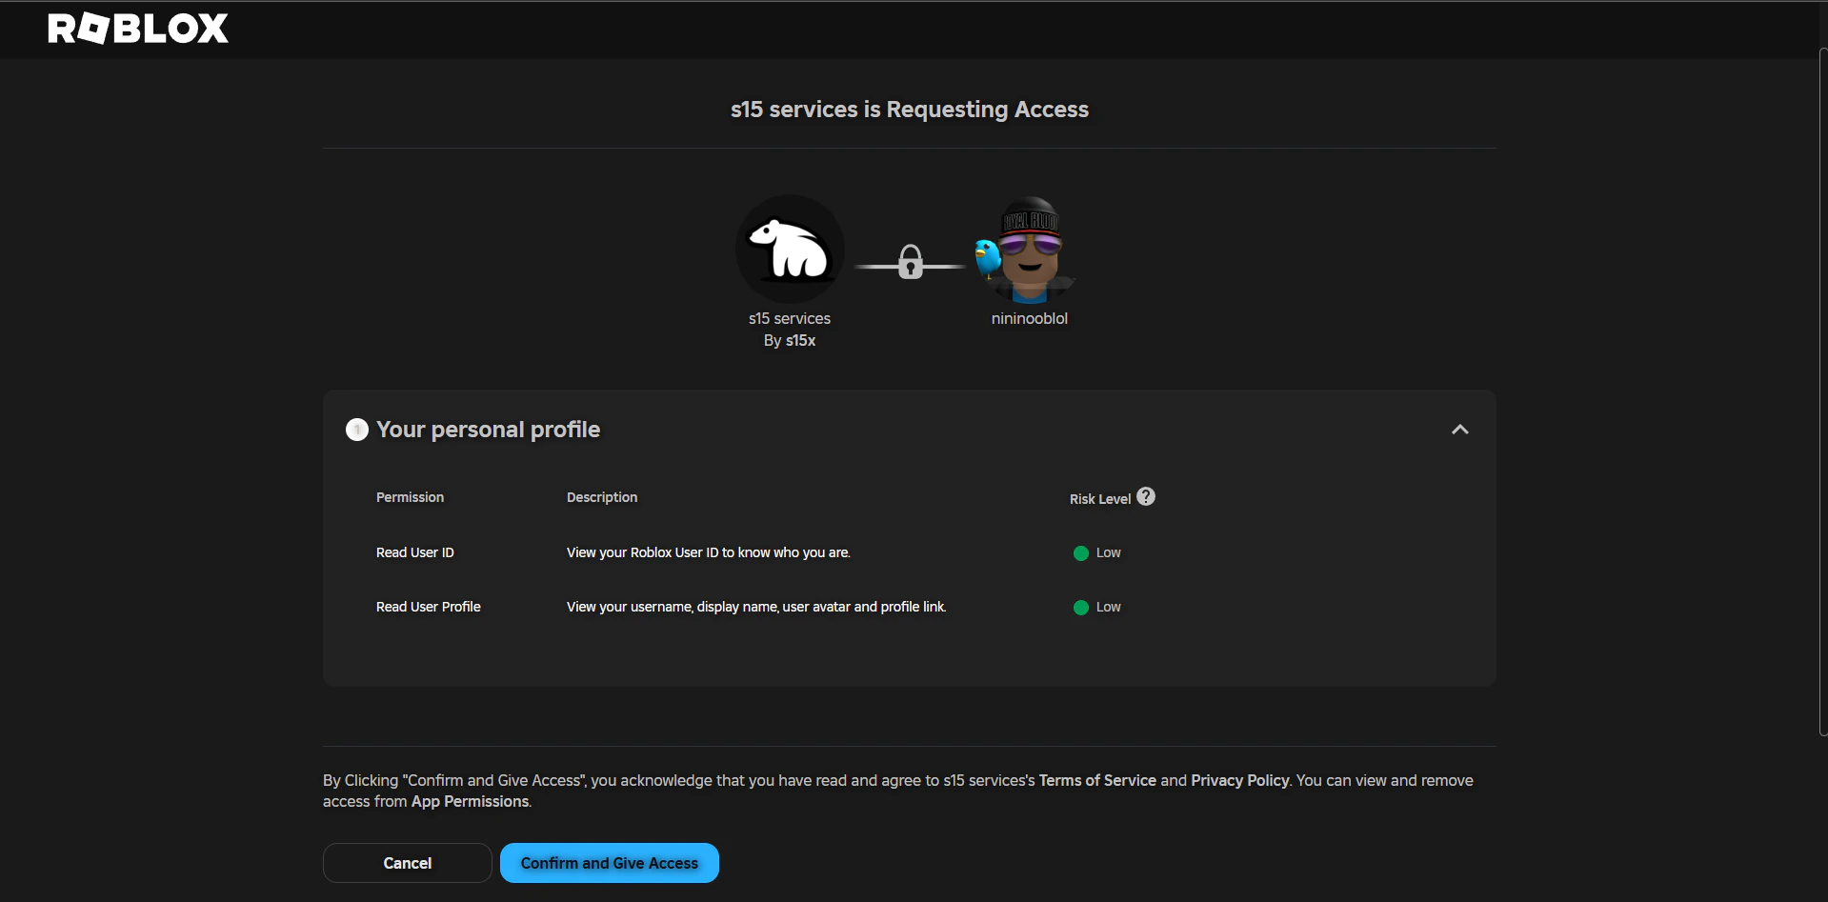Click the Read User ID permission label

coord(415,552)
